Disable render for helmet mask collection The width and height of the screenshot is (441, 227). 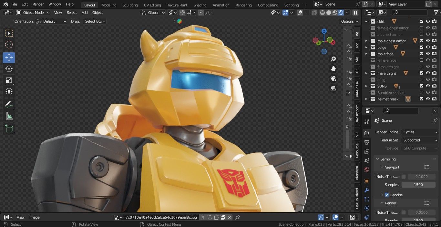(x=435, y=99)
